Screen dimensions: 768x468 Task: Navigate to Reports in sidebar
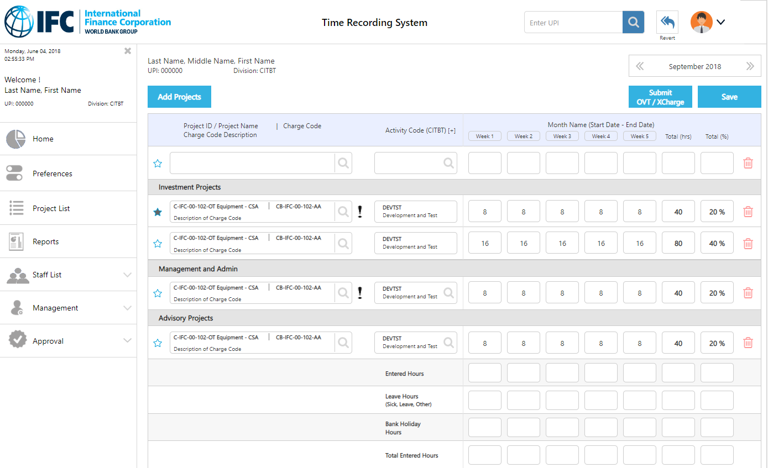coord(45,241)
